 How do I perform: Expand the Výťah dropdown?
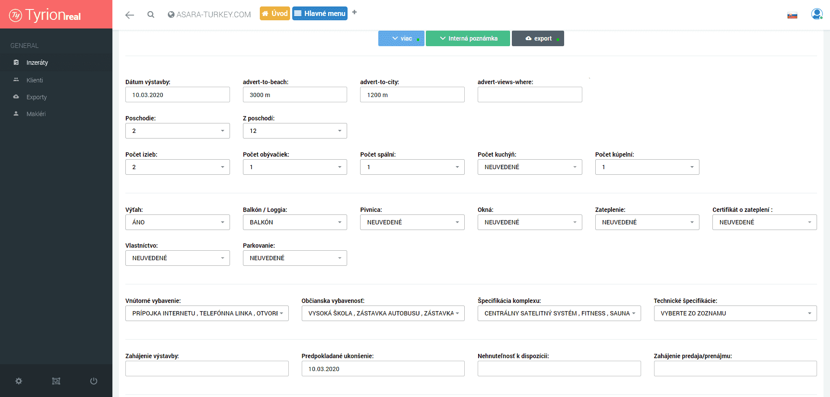(177, 222)
